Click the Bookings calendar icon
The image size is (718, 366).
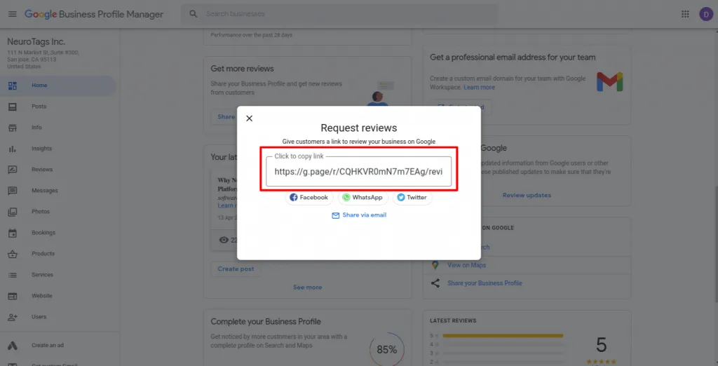pos(13,233)
